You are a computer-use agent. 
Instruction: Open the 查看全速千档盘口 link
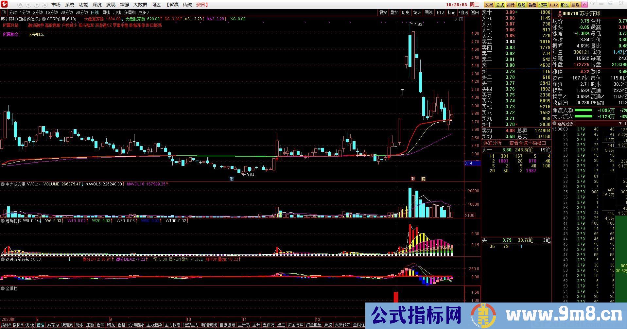[x=528, y=143]
